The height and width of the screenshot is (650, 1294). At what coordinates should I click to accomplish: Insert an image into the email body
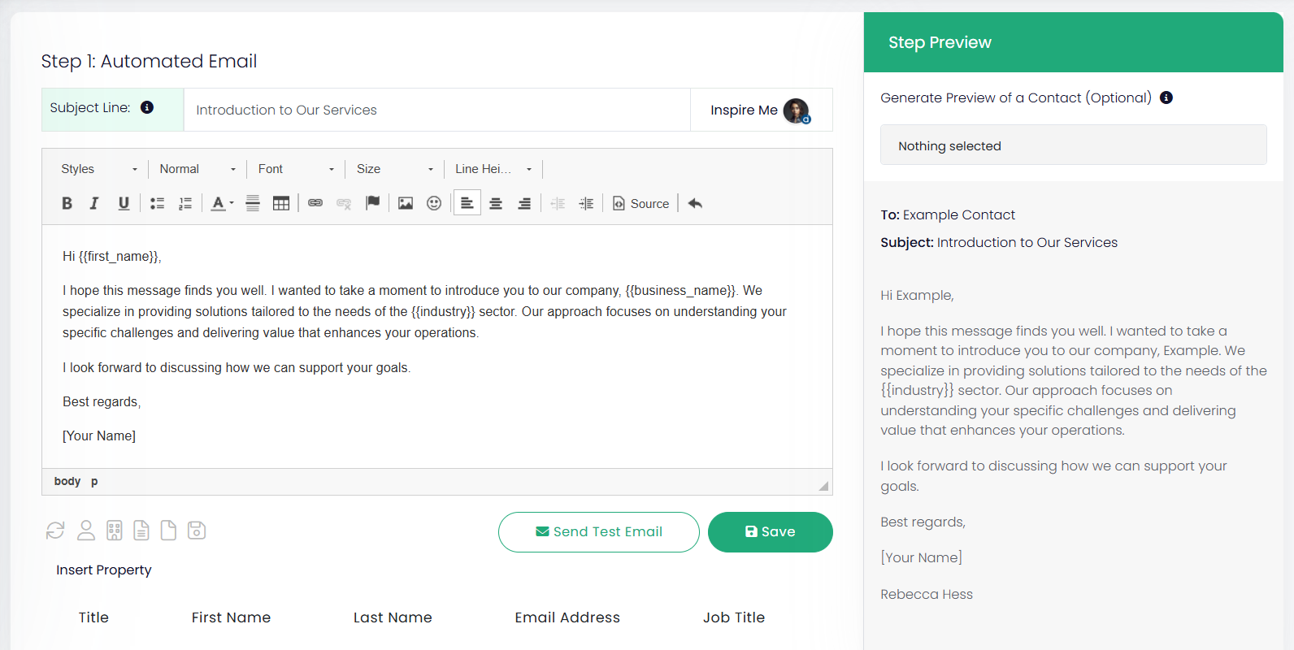pos(405,204)
